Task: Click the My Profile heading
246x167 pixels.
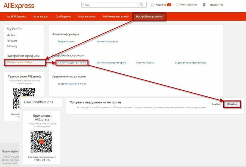Action: click(x=15, y=29)
